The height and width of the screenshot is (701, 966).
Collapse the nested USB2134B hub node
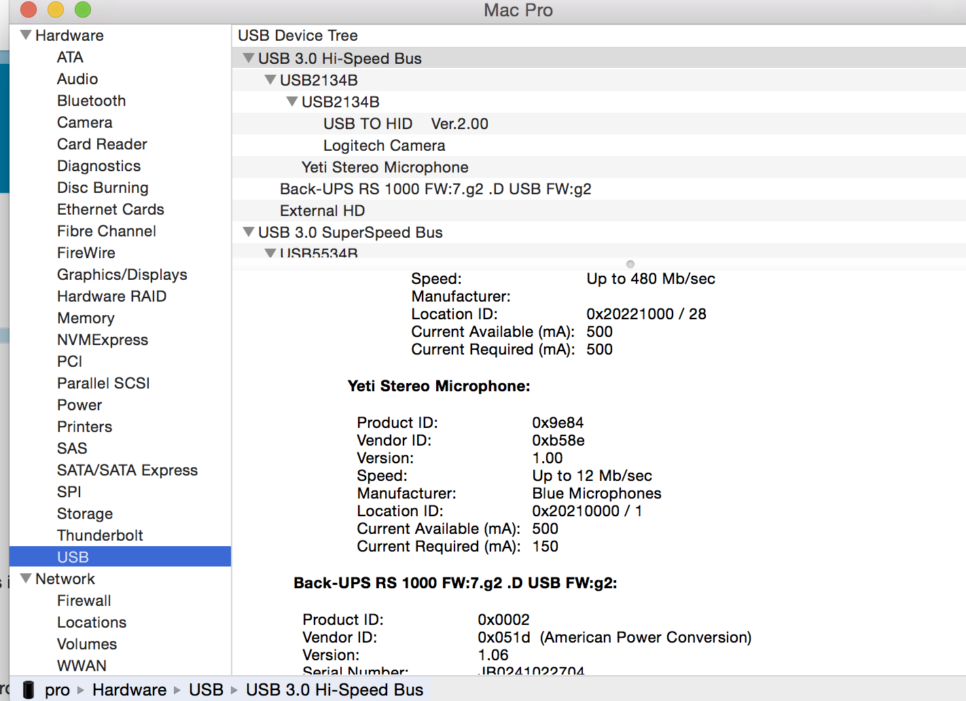pyautogui.click(x=292, y=101)
